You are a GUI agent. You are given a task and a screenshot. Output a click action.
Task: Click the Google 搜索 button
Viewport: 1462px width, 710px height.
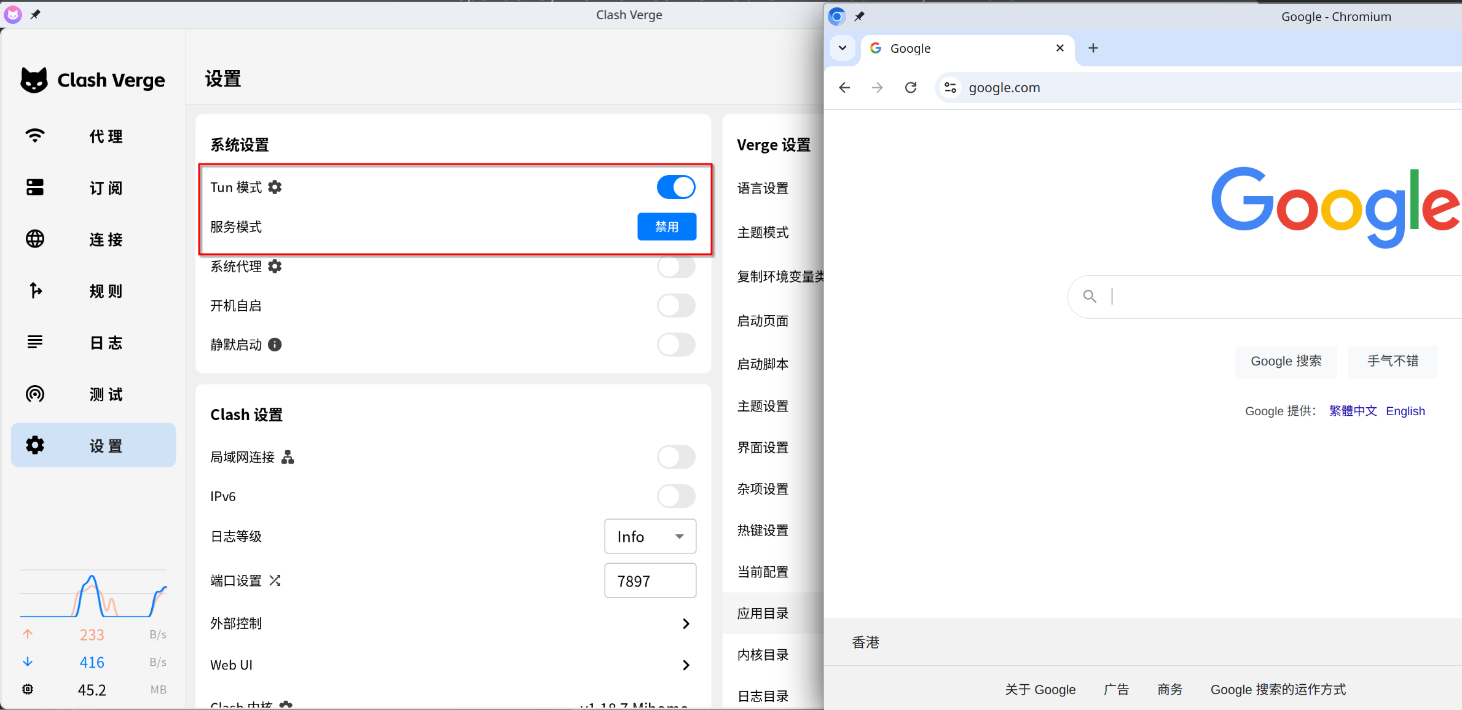(1286, 361)
